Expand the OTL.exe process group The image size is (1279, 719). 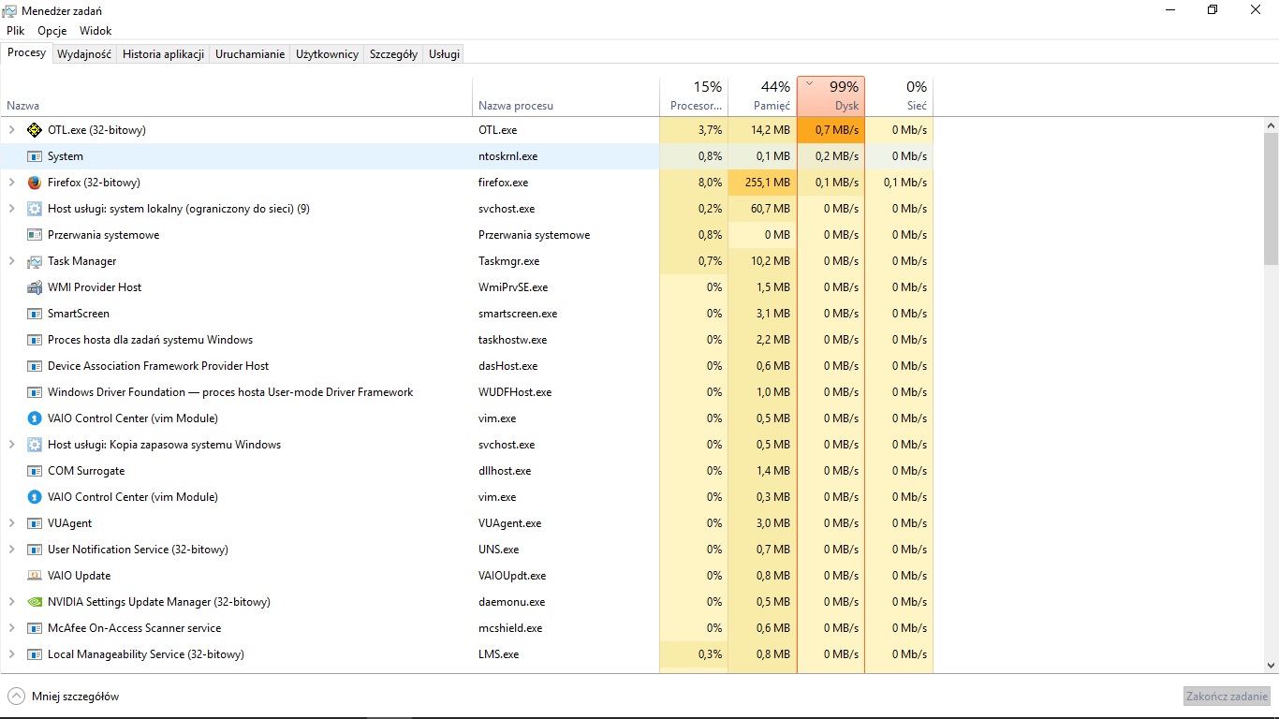(12, 130)
